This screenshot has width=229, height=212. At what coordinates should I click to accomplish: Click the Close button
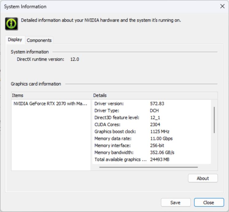208,202
